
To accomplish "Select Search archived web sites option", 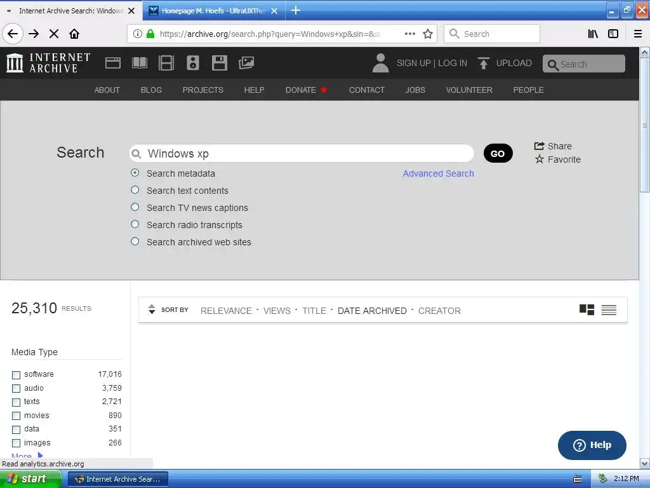I will pos(135,241).
